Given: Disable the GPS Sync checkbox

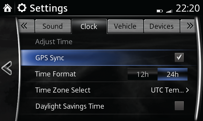Looking at the screenshot, I should point(179,58).
